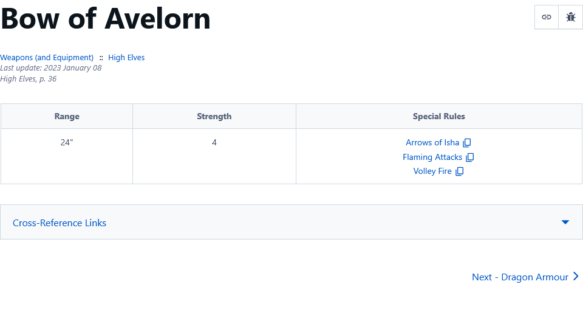Screen dimensions: 583x332
Task: Click copy icon beside Flaming Attacks
Action: pos(470,157)
